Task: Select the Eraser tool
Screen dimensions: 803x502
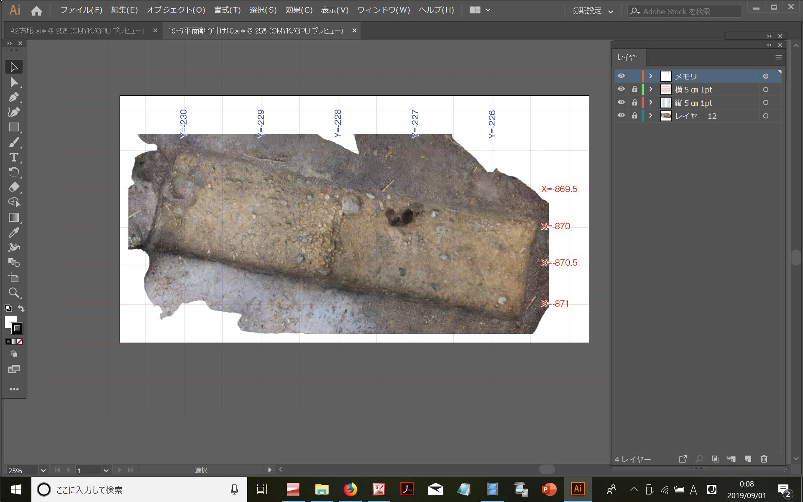Action: click(x=13, y=187)
